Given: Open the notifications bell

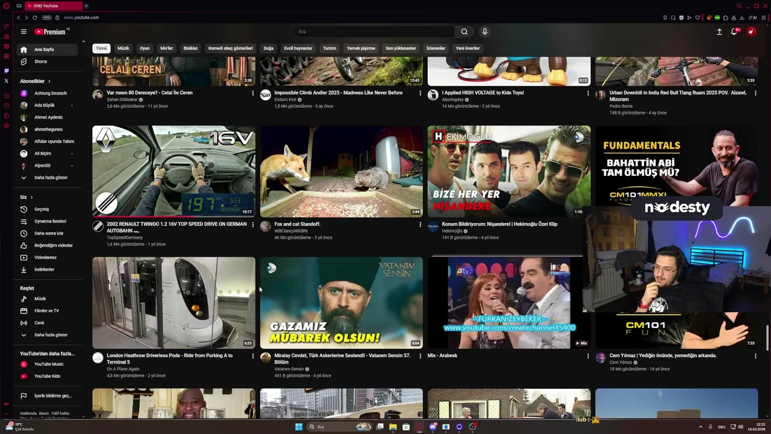Looking at the screenshot, I should pos(734,32).
